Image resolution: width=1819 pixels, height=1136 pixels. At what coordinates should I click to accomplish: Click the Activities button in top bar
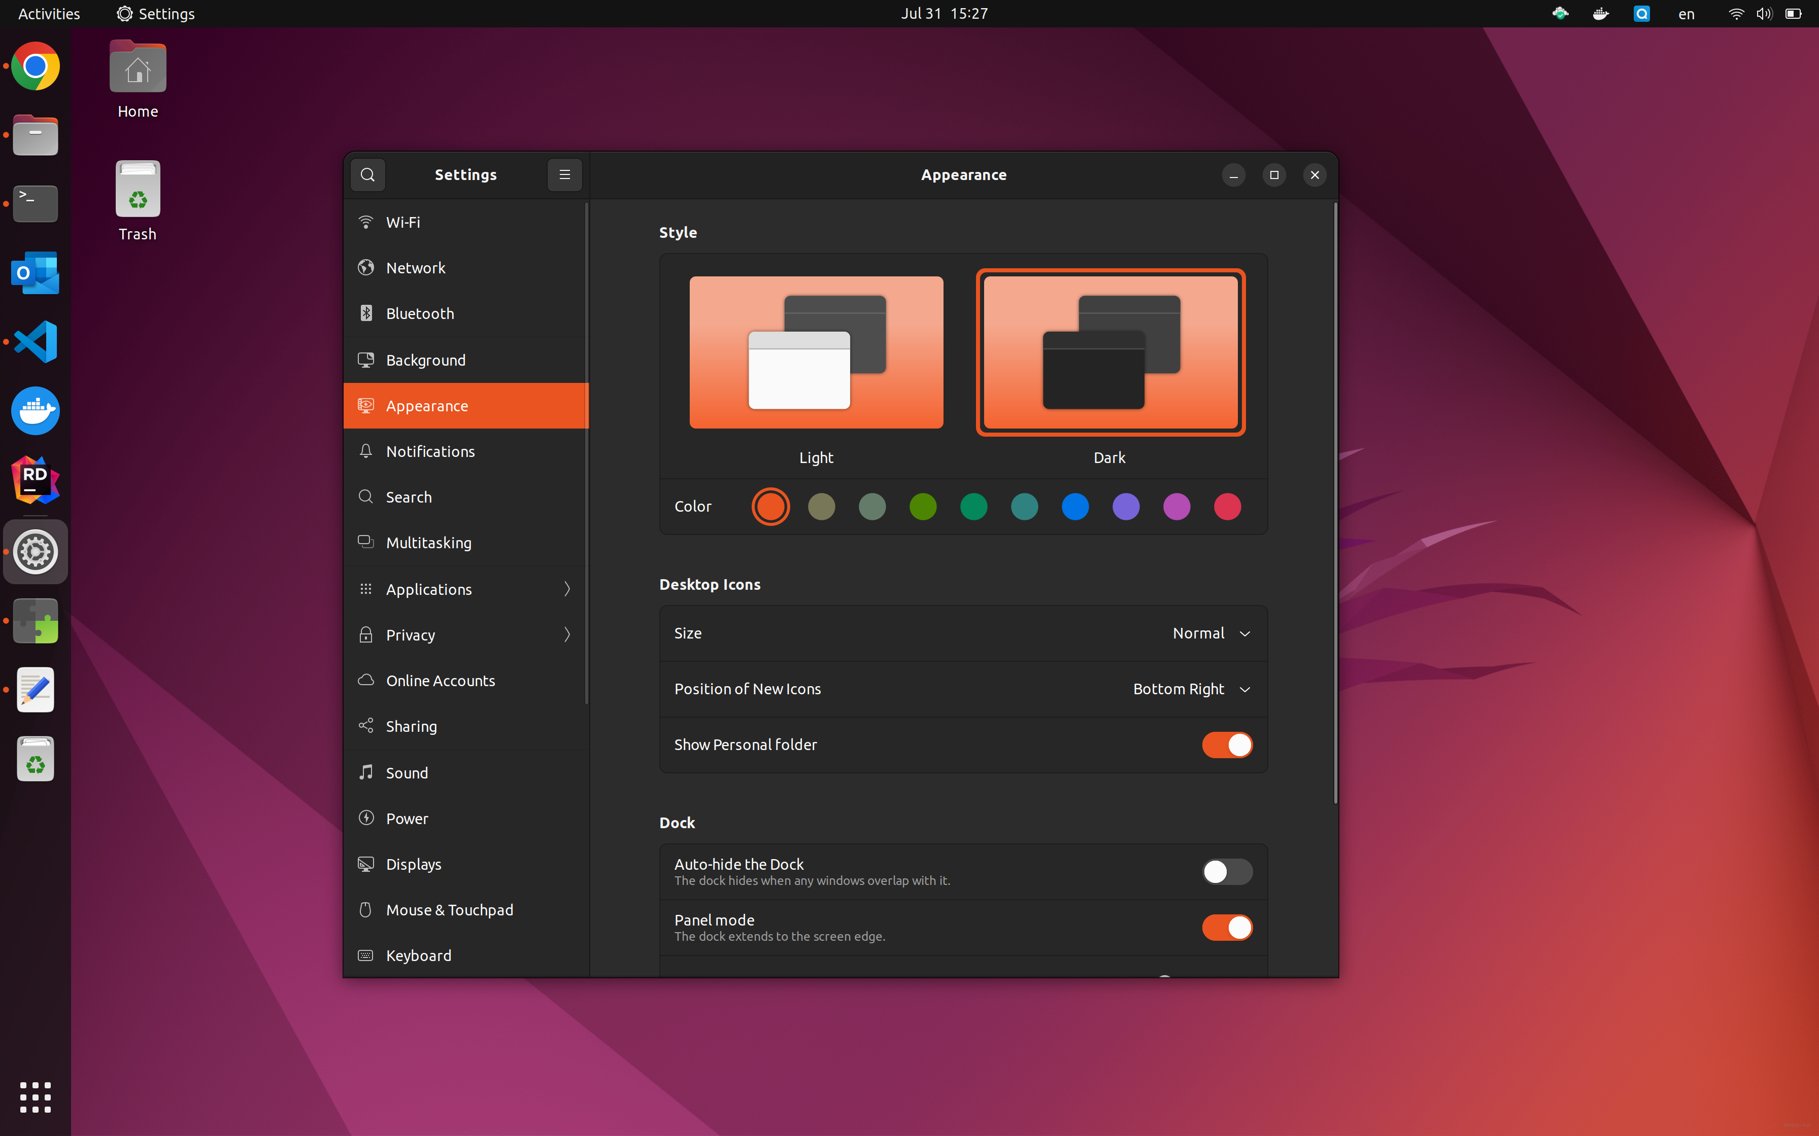coord(49,14)
